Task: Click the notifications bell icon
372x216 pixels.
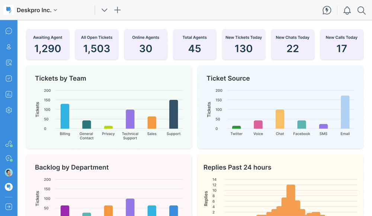Action: click(x=347, y=10)
